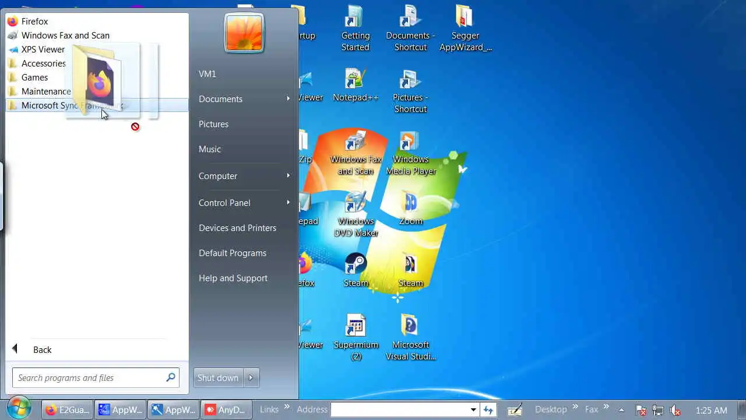Open the clock showing 1:25 AM
746x420 pixels.
click(x=712, y=411)
